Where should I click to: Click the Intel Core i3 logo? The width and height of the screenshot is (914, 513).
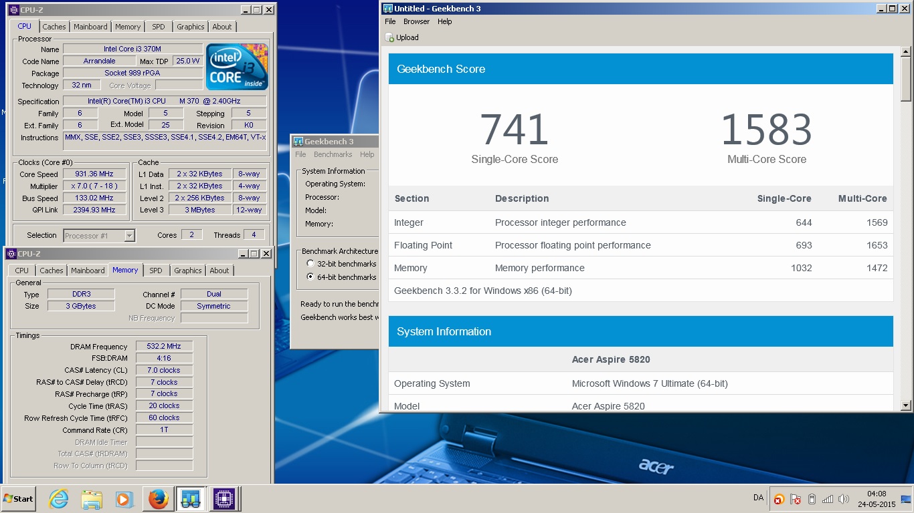click(237, 67)
